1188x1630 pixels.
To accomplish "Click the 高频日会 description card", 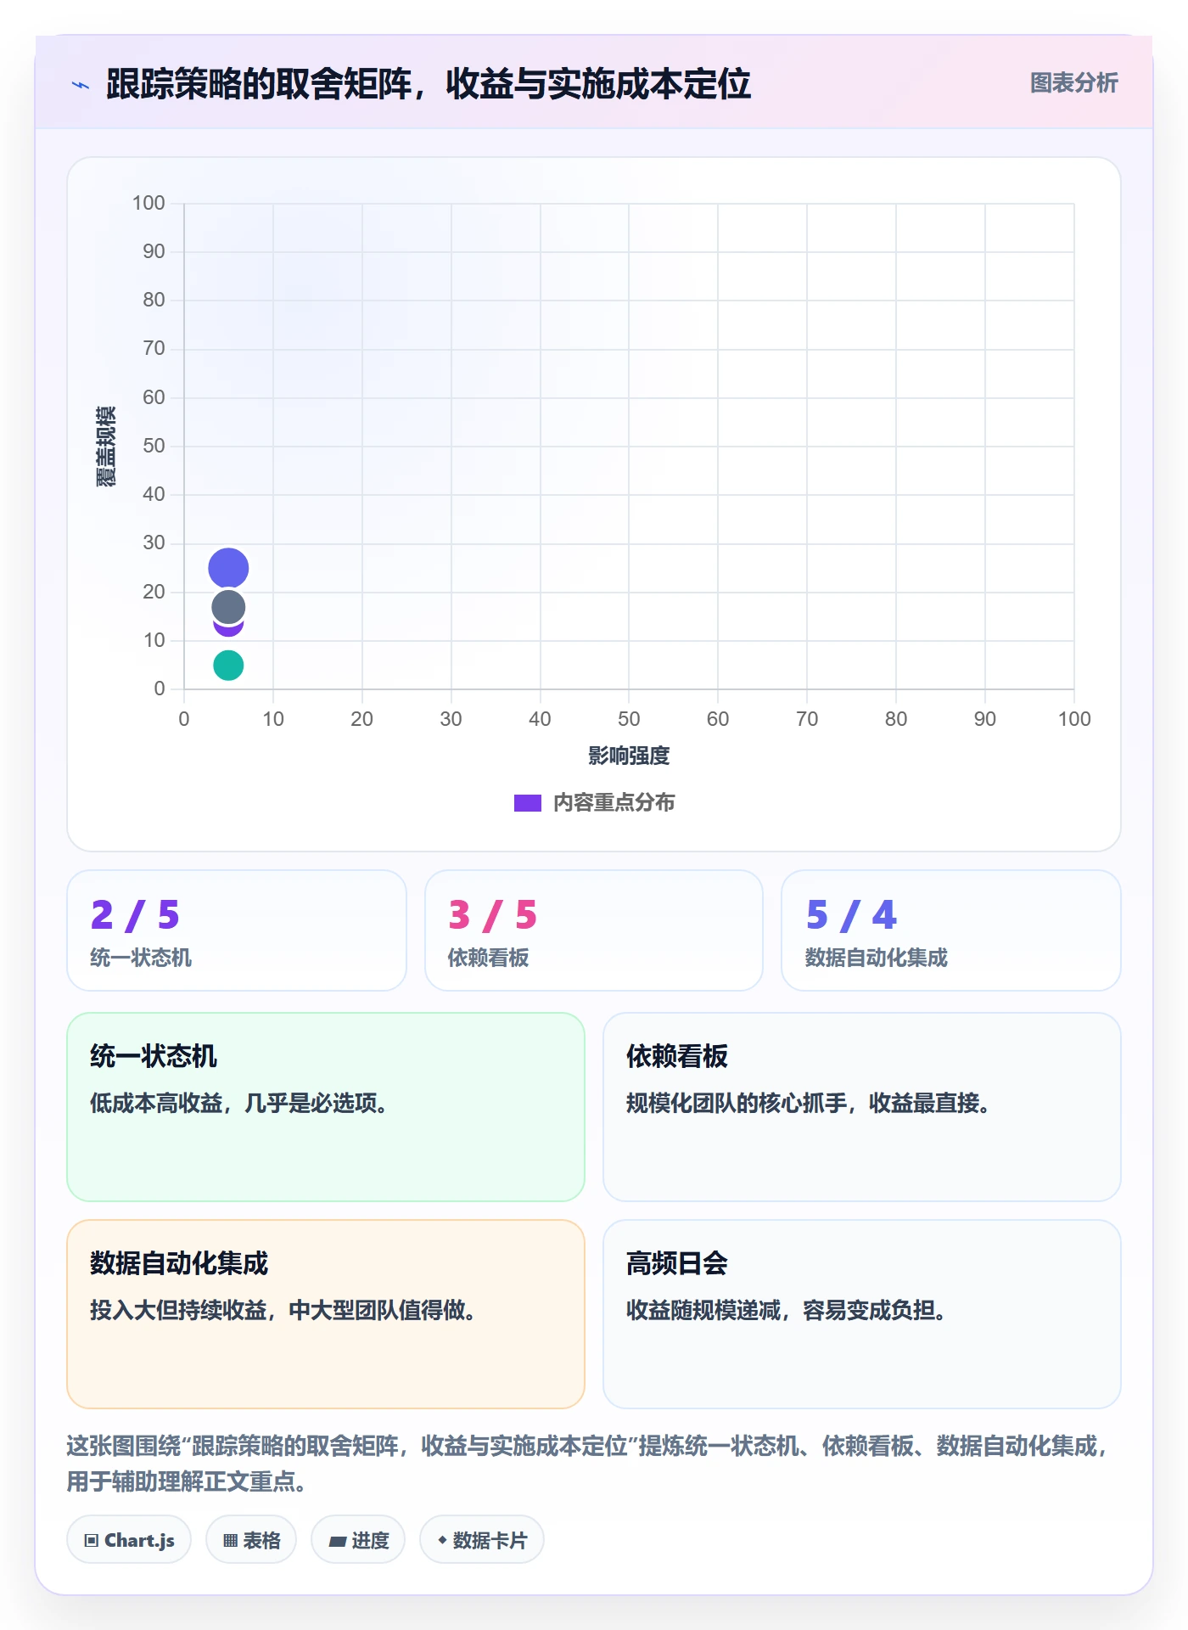I will pyautogui.click(x=862, y=1314).
